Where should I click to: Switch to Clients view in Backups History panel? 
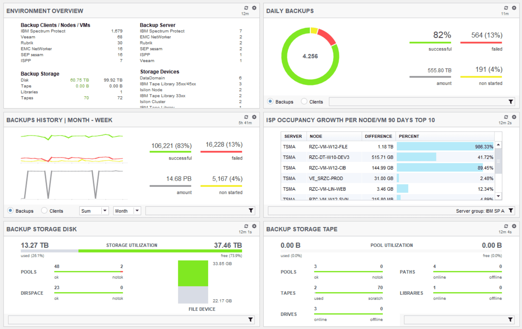(44, 210)
